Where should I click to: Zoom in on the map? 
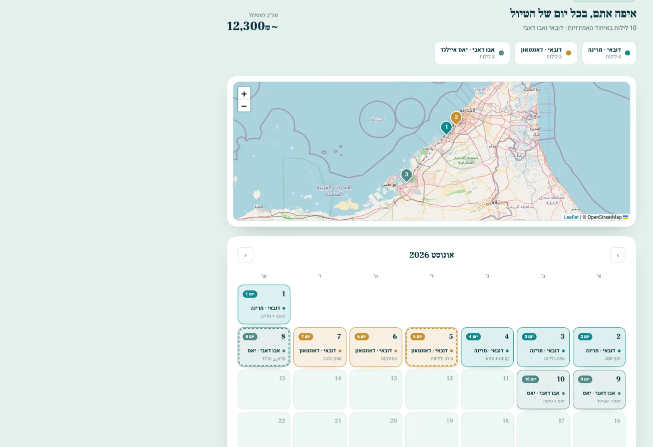click(244, 94)
